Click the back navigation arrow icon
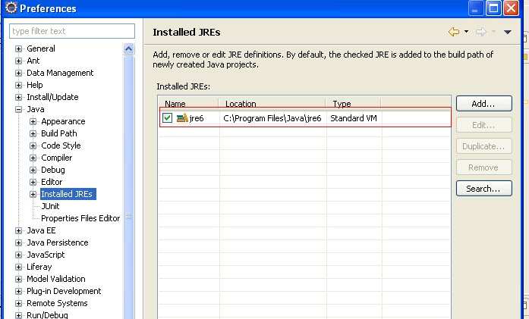Image resolution: width=529 pixels, height=319 pixels. 454,32
